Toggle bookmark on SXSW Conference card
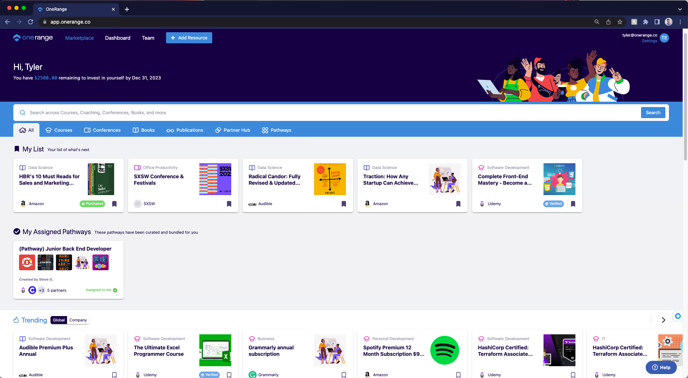 pos(229,204)
